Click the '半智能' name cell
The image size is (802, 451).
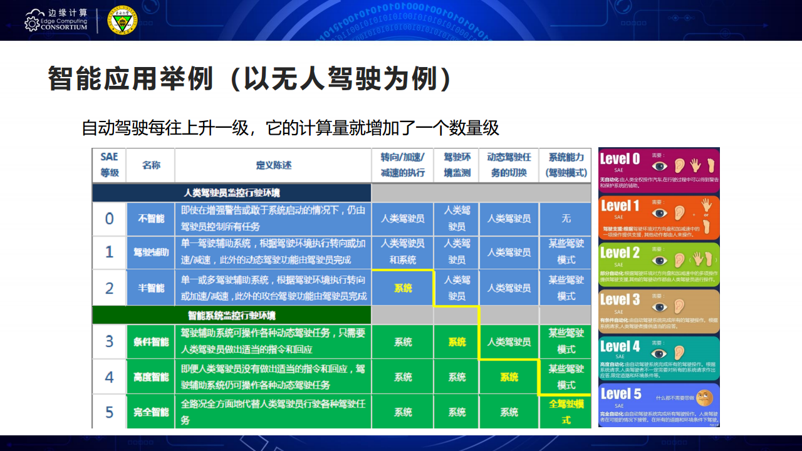pos(150,288)
